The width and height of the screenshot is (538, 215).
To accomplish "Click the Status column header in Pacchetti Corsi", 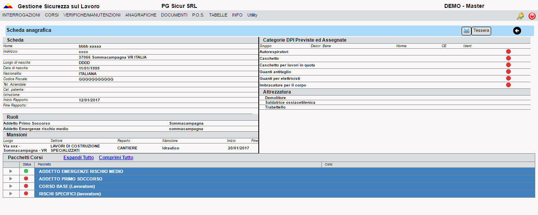I will 27,164.
